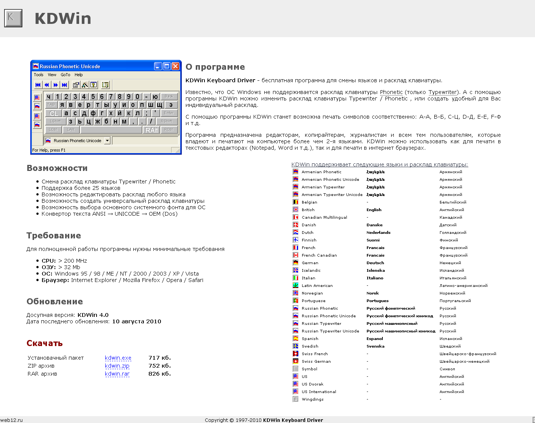This screenshot has height=423, width=535.
Task: Select the bottommost Russian flag in the KDWin side panel
Action: coord(37,125)
